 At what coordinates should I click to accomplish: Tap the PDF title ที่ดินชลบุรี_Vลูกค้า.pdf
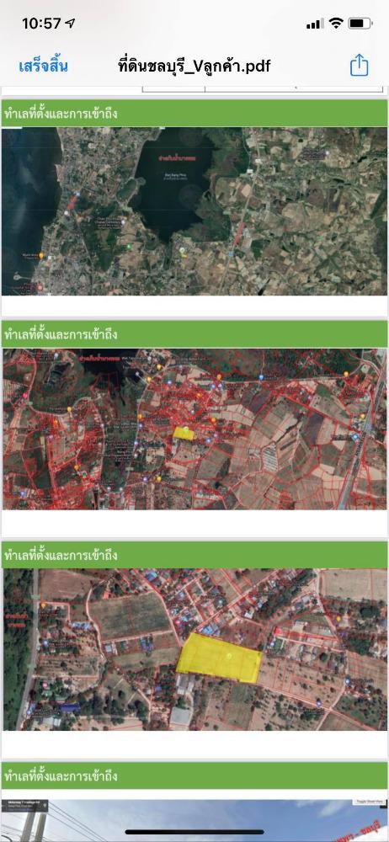194,66
